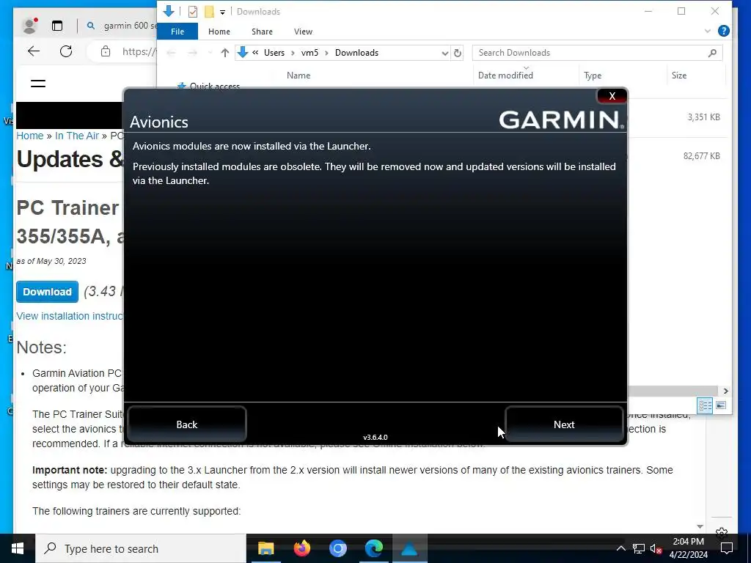Click vm5 in the address breadcrumb
The height and width of the screenshot is (563, 751).
(309, 53)
